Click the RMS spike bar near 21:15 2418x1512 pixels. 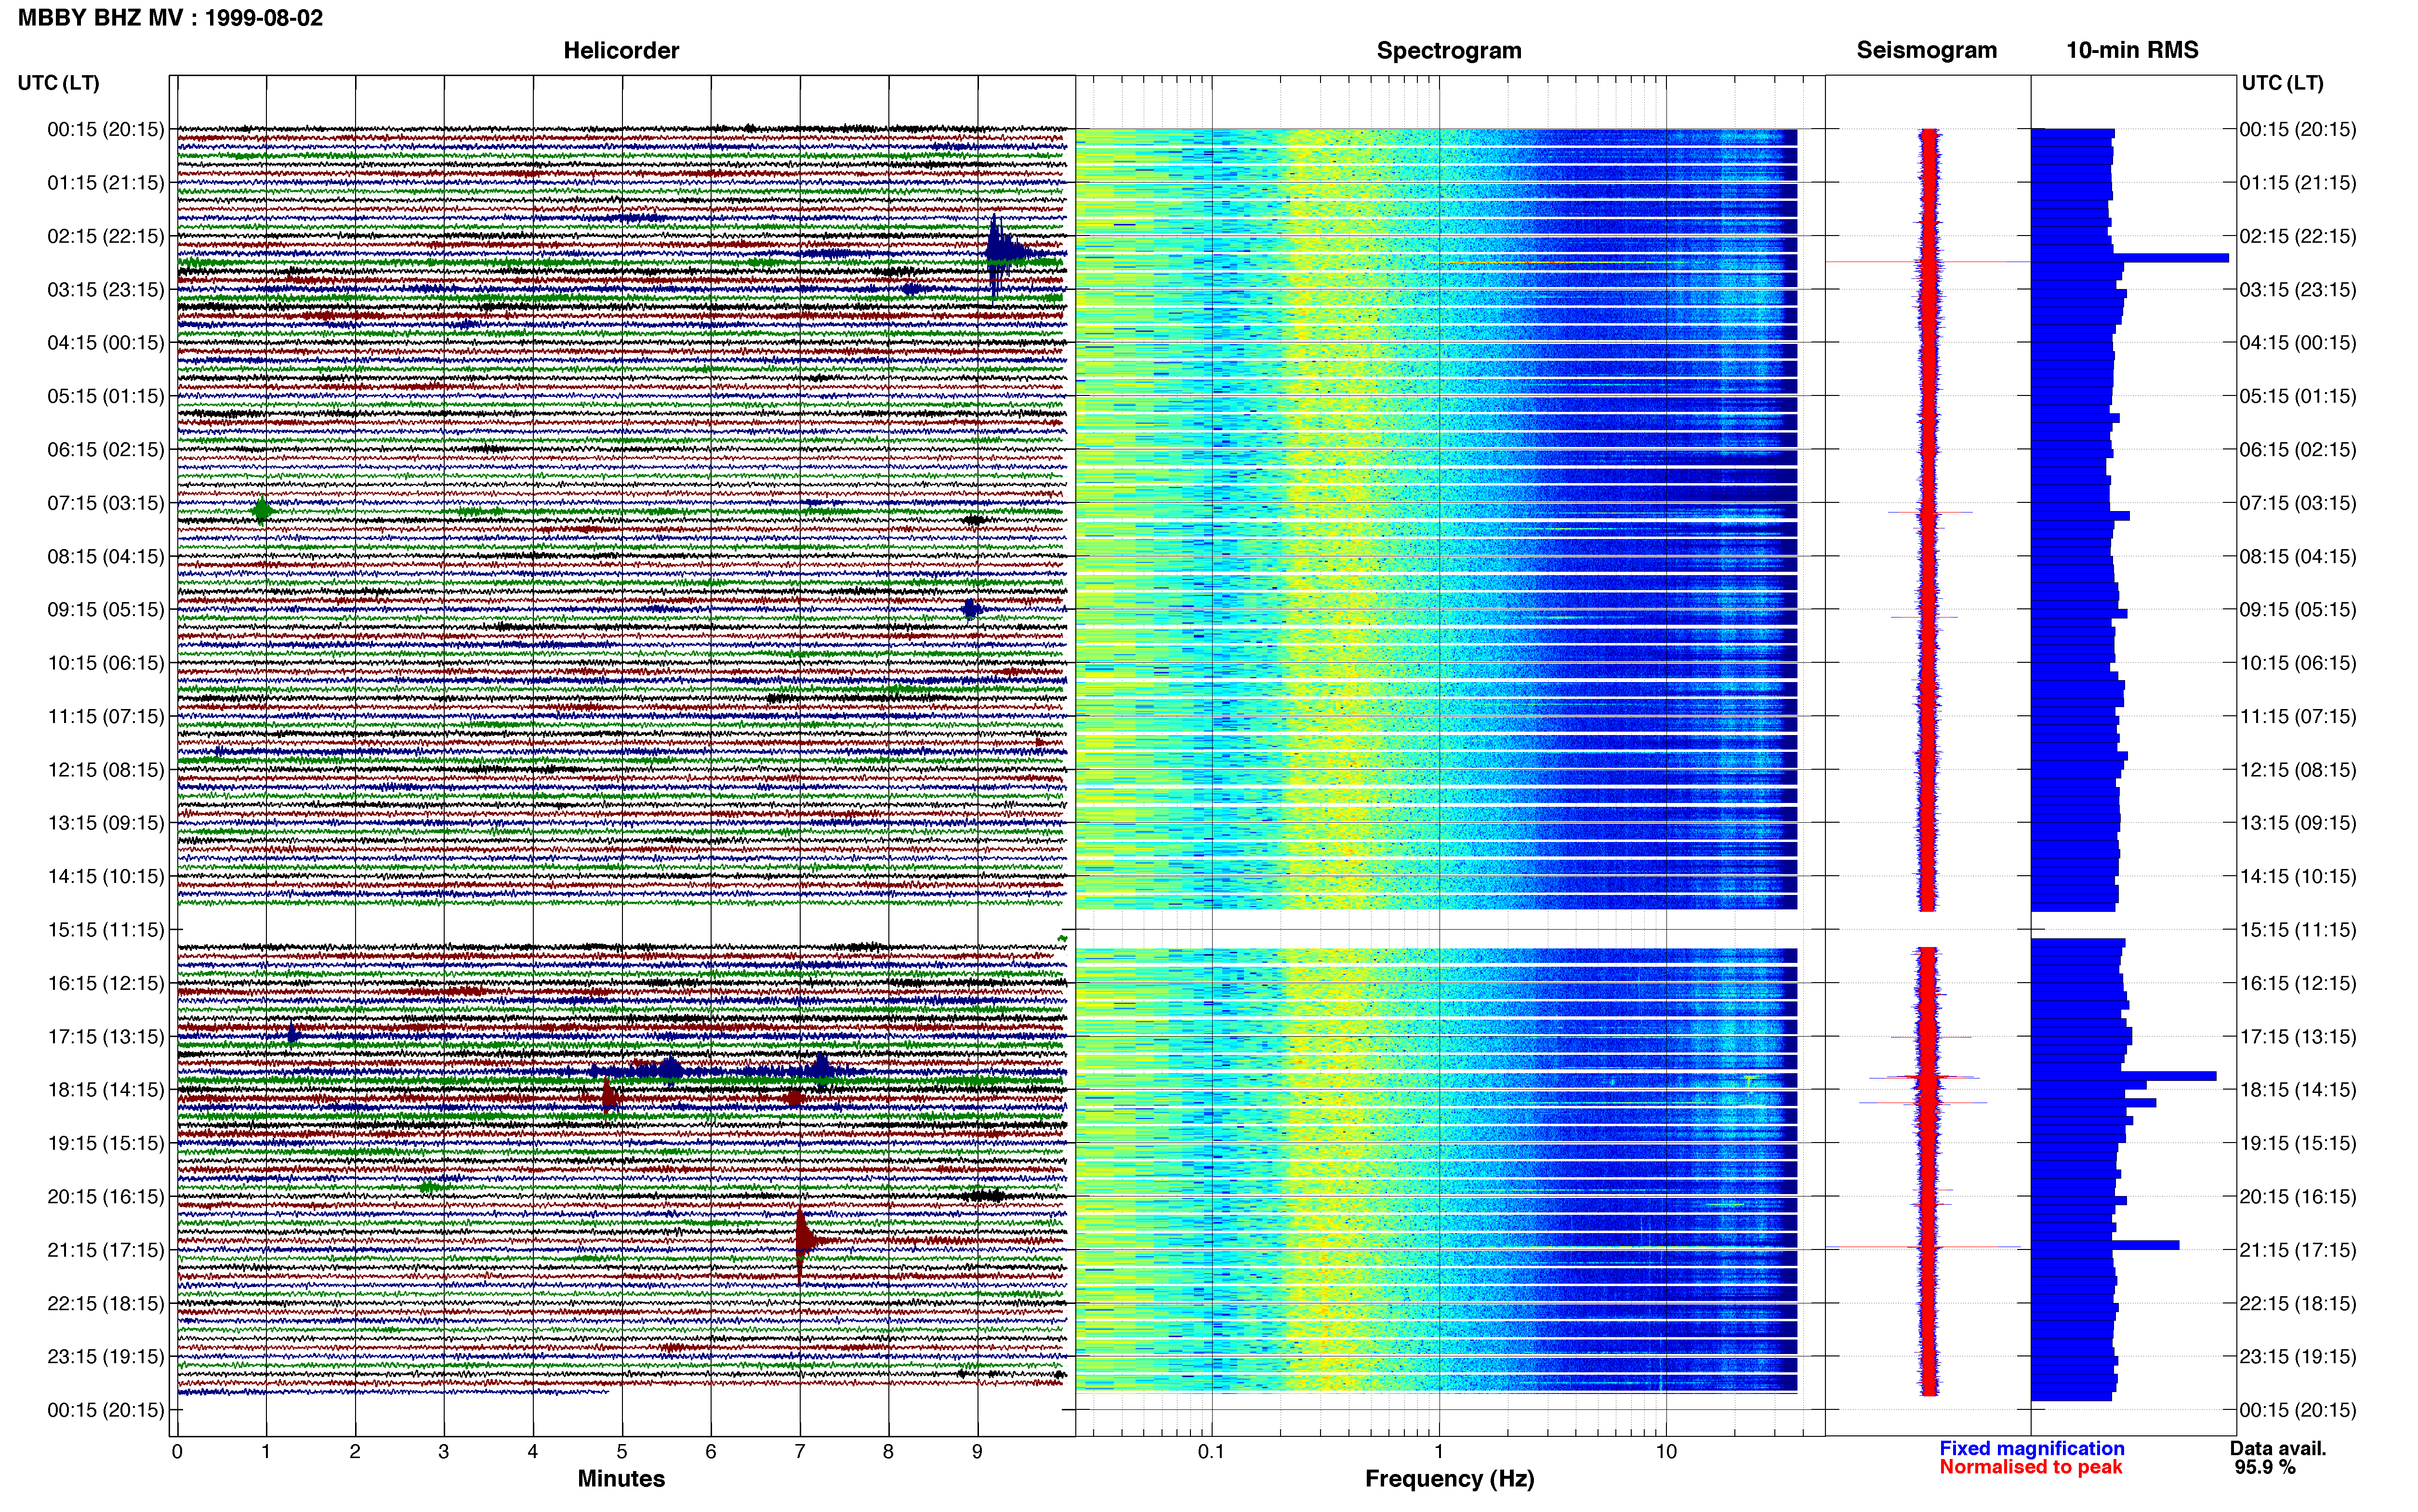[2105, 1245]
